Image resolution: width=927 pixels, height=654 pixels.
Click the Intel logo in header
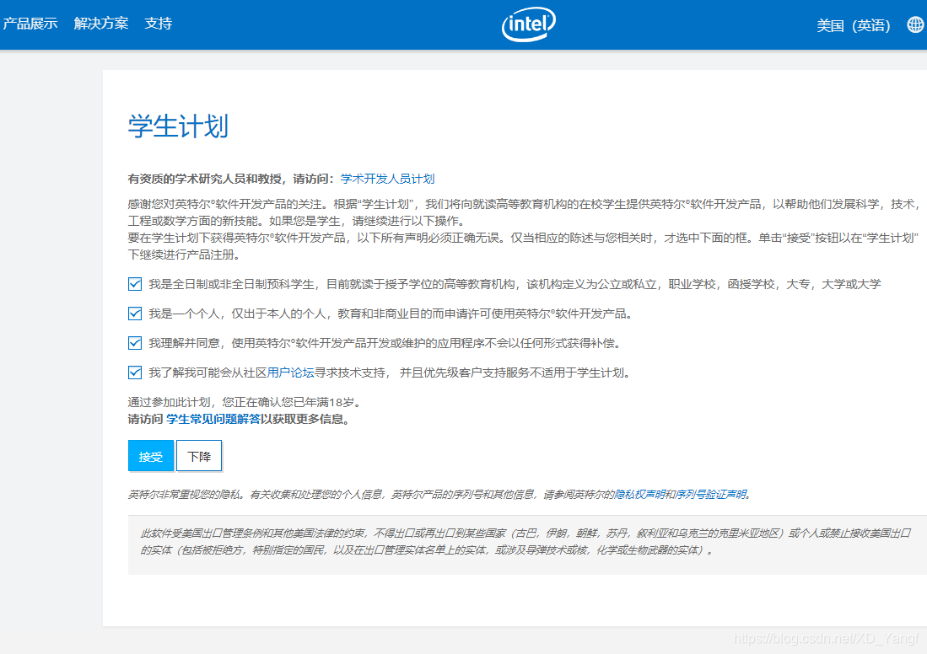click(x=529, y=24)
